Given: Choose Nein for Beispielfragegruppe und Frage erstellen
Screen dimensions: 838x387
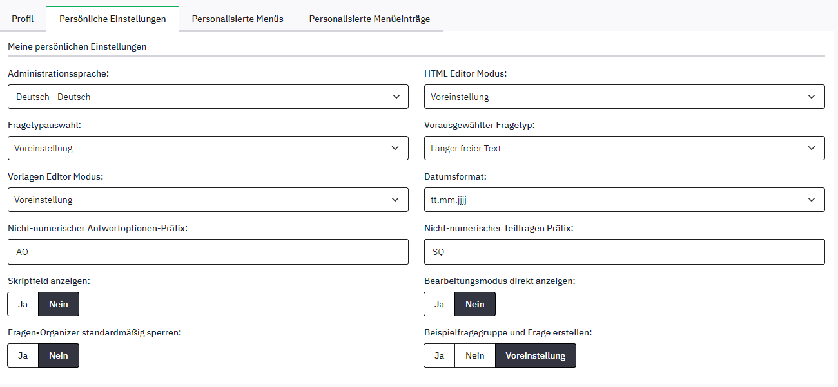Looking at the screenshot, I should click(x=475, y=355).
